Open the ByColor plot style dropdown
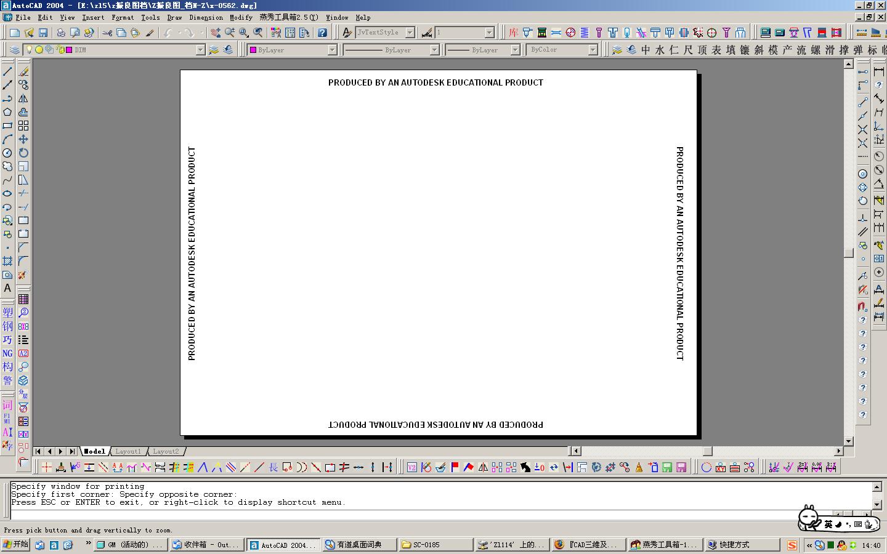 (x=593, y=50)
